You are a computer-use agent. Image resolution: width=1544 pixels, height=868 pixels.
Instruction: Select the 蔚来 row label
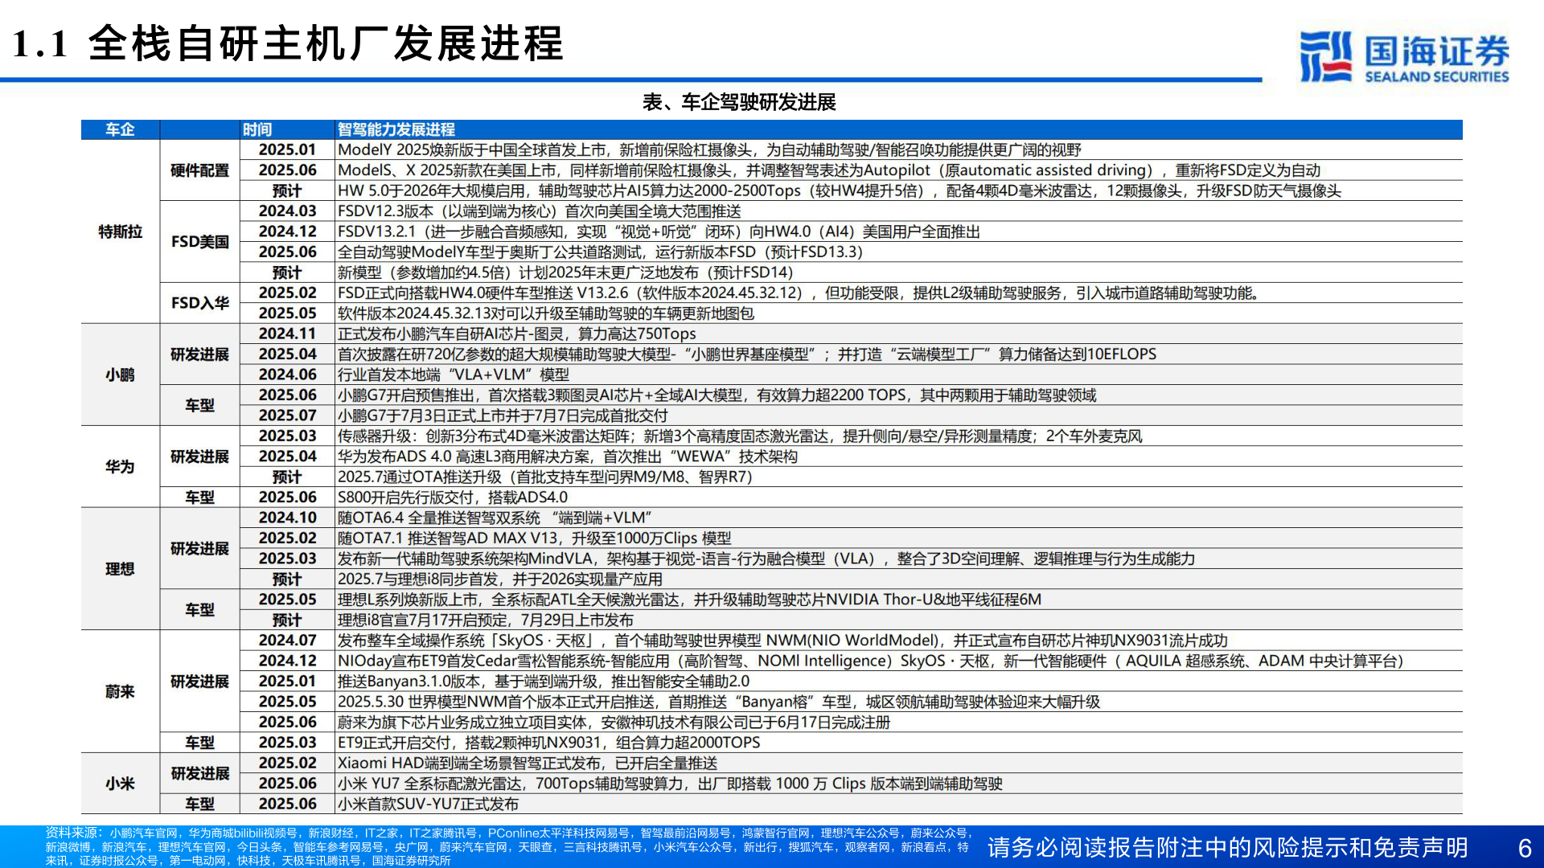pyautogui.click(x=119, y=691)
